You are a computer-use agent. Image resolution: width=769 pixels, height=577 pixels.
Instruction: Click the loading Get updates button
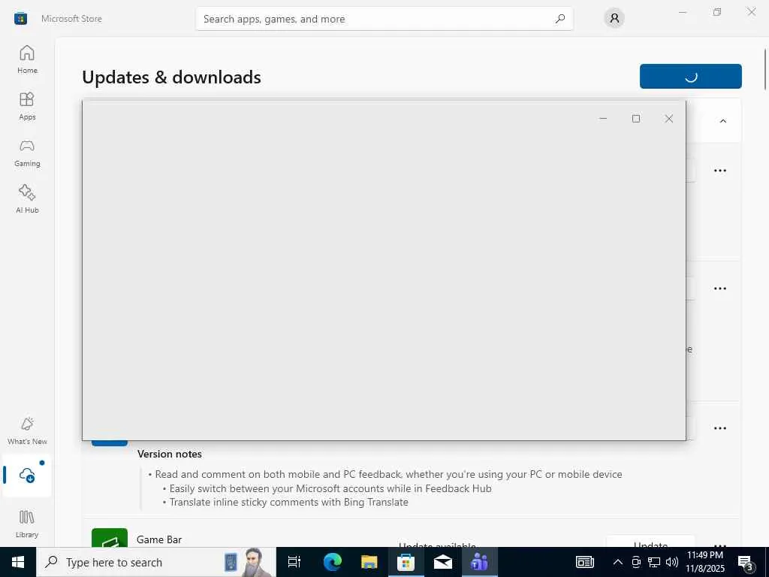click(x=691, y=76)
